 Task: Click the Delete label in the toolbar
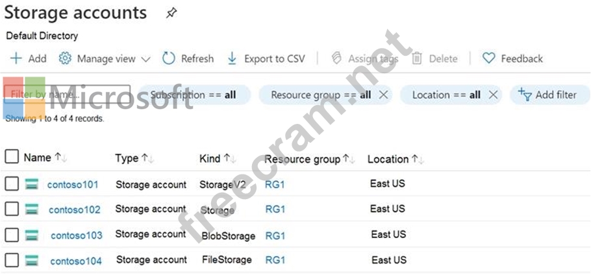point(443,58)
